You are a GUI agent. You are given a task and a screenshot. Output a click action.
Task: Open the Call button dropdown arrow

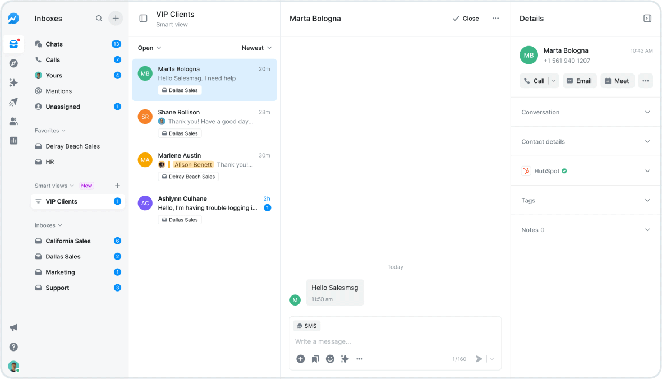tap(552, 81)
